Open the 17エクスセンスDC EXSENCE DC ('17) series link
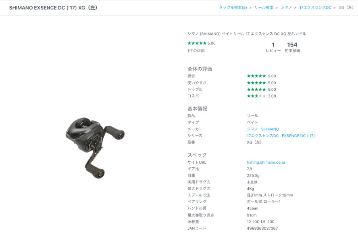Image resolution: width=358 pixels, height=235 pixels. 281,136
